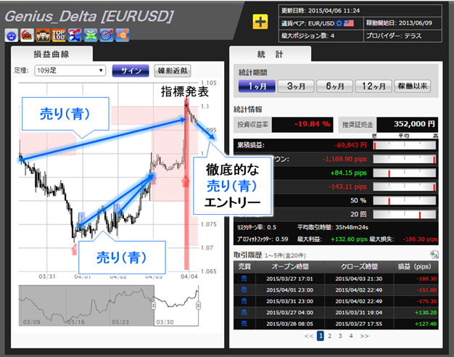Click the blue sell marker near 04/02
Screen dimensions: 454x357
117,208
